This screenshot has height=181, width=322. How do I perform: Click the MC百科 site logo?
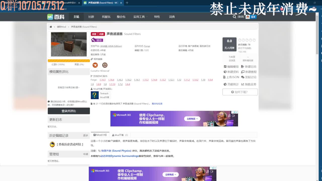click(56, 17)
